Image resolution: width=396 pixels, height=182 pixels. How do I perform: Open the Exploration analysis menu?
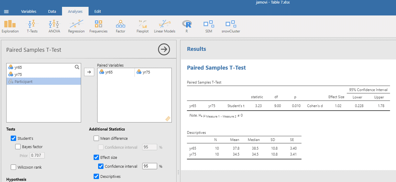point(10,26)
